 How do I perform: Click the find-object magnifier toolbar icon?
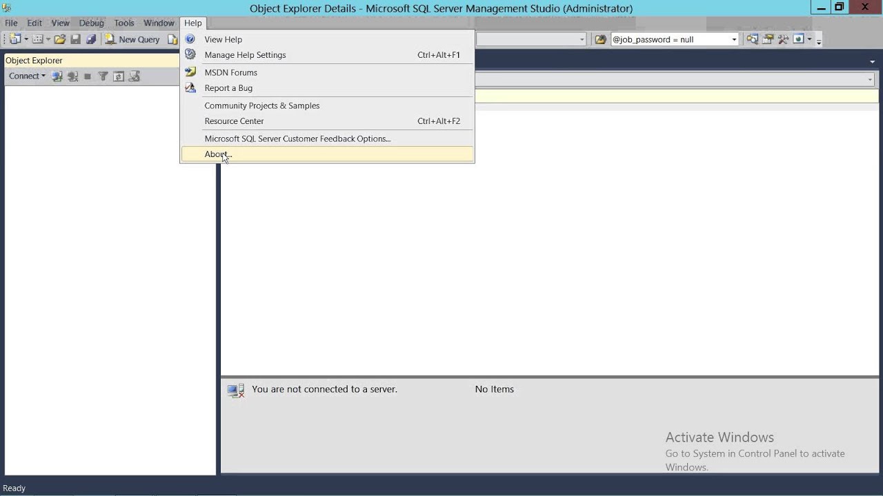[753, 39]
